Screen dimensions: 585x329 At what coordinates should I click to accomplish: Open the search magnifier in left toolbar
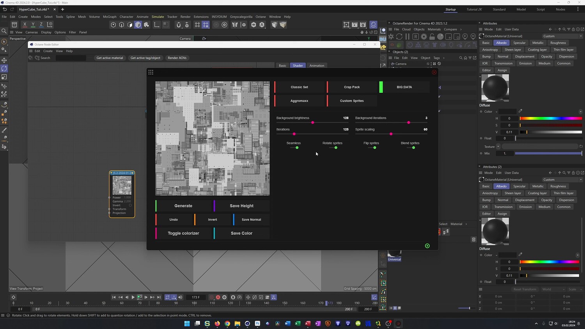(4, 31)
